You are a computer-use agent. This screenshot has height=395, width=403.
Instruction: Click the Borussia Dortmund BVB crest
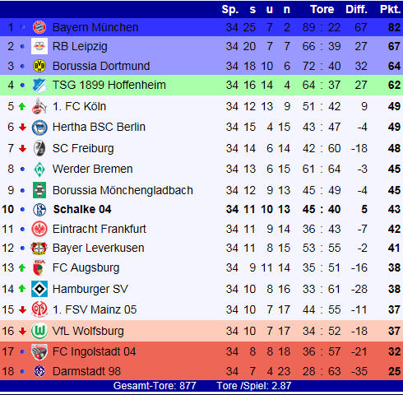[x=39, y=66]
